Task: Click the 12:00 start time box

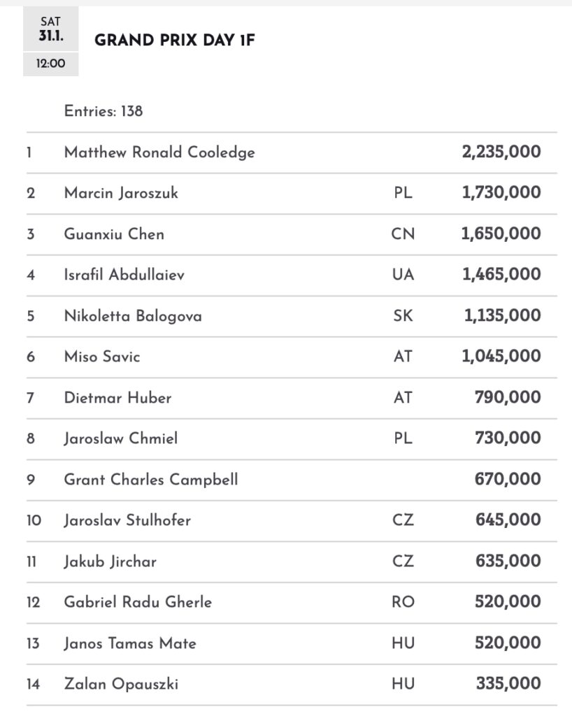Action: 51,64
